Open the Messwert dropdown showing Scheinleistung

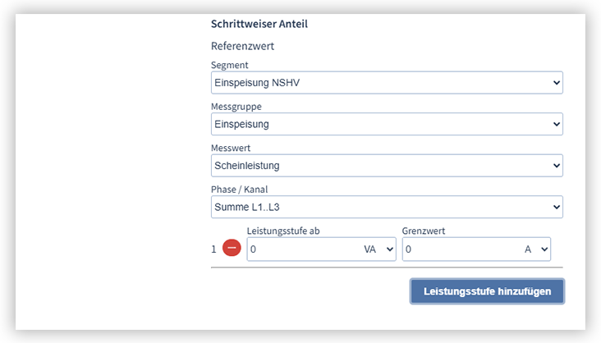[x=386, y=166]
